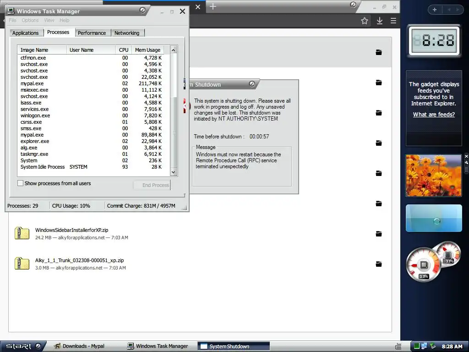Select the lsass.exe process row
This screenshot has height=352, width=469.
click(x=93, y=103)
